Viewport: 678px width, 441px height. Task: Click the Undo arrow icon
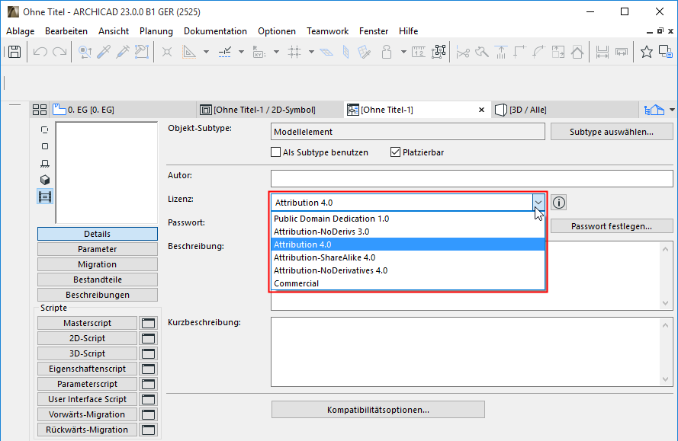tap(40, 52)
